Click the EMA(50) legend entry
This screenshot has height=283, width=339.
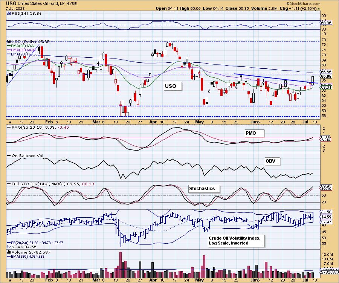(21, 50)
